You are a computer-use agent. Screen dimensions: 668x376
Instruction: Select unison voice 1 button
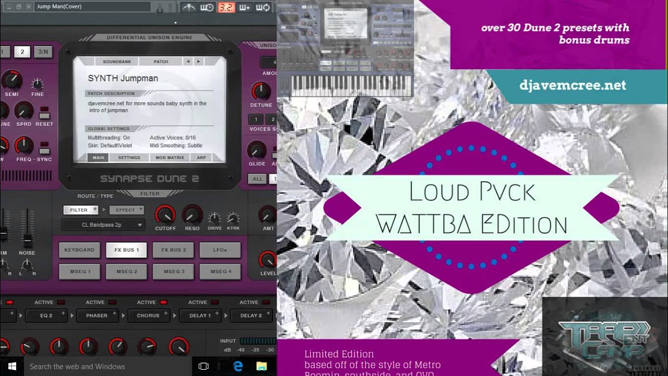pyautogui.click(x=272, y=179)
